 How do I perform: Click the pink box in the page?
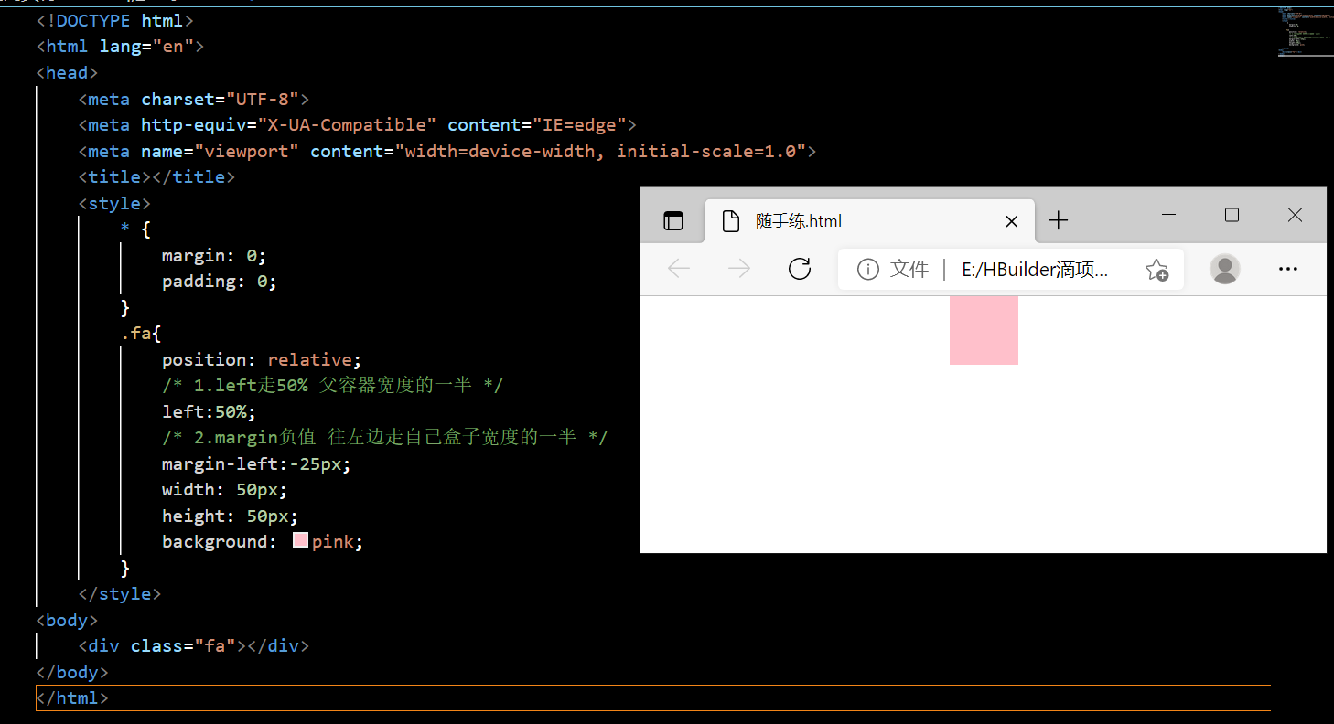[984, 330]
